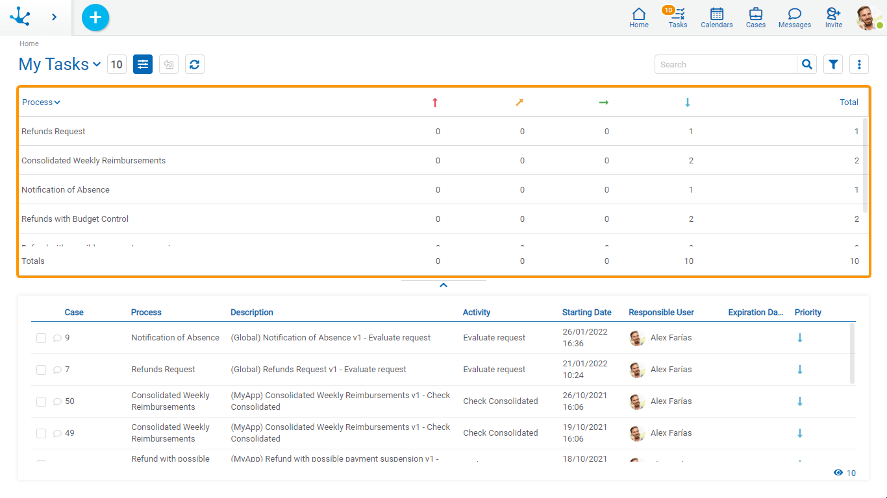The image size is (887, 498).
Task: Sort by Expiration Date column header
Action: (756, 312)
